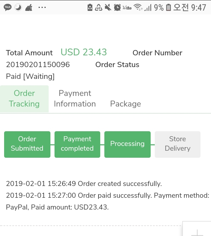
Task: Open the Payment Information tab
Action: point(75,99)
